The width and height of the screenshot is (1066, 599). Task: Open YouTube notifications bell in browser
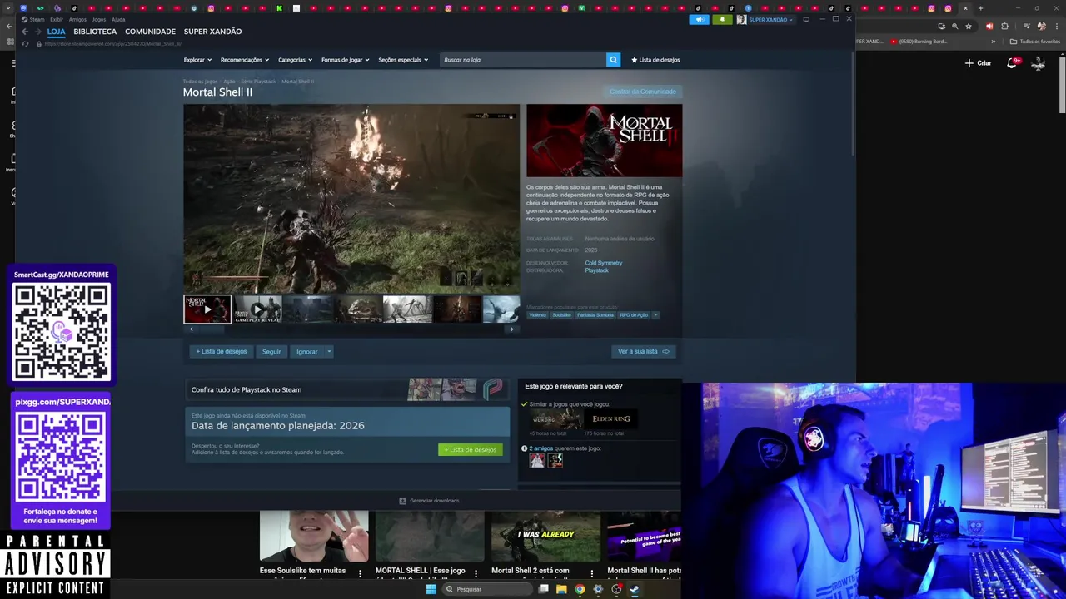click(1012, 63)
